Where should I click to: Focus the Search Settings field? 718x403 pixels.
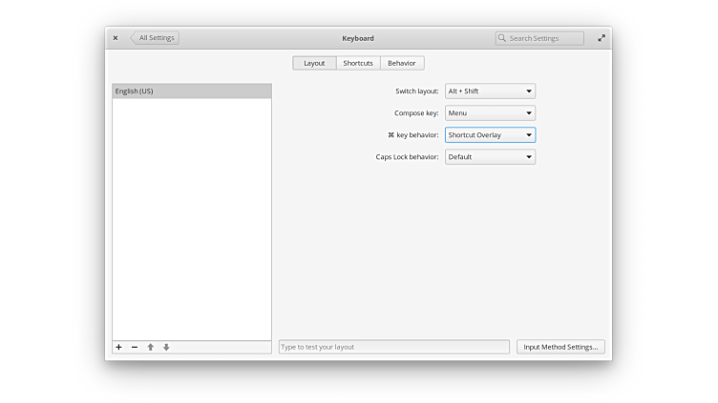tap(544, 38)
